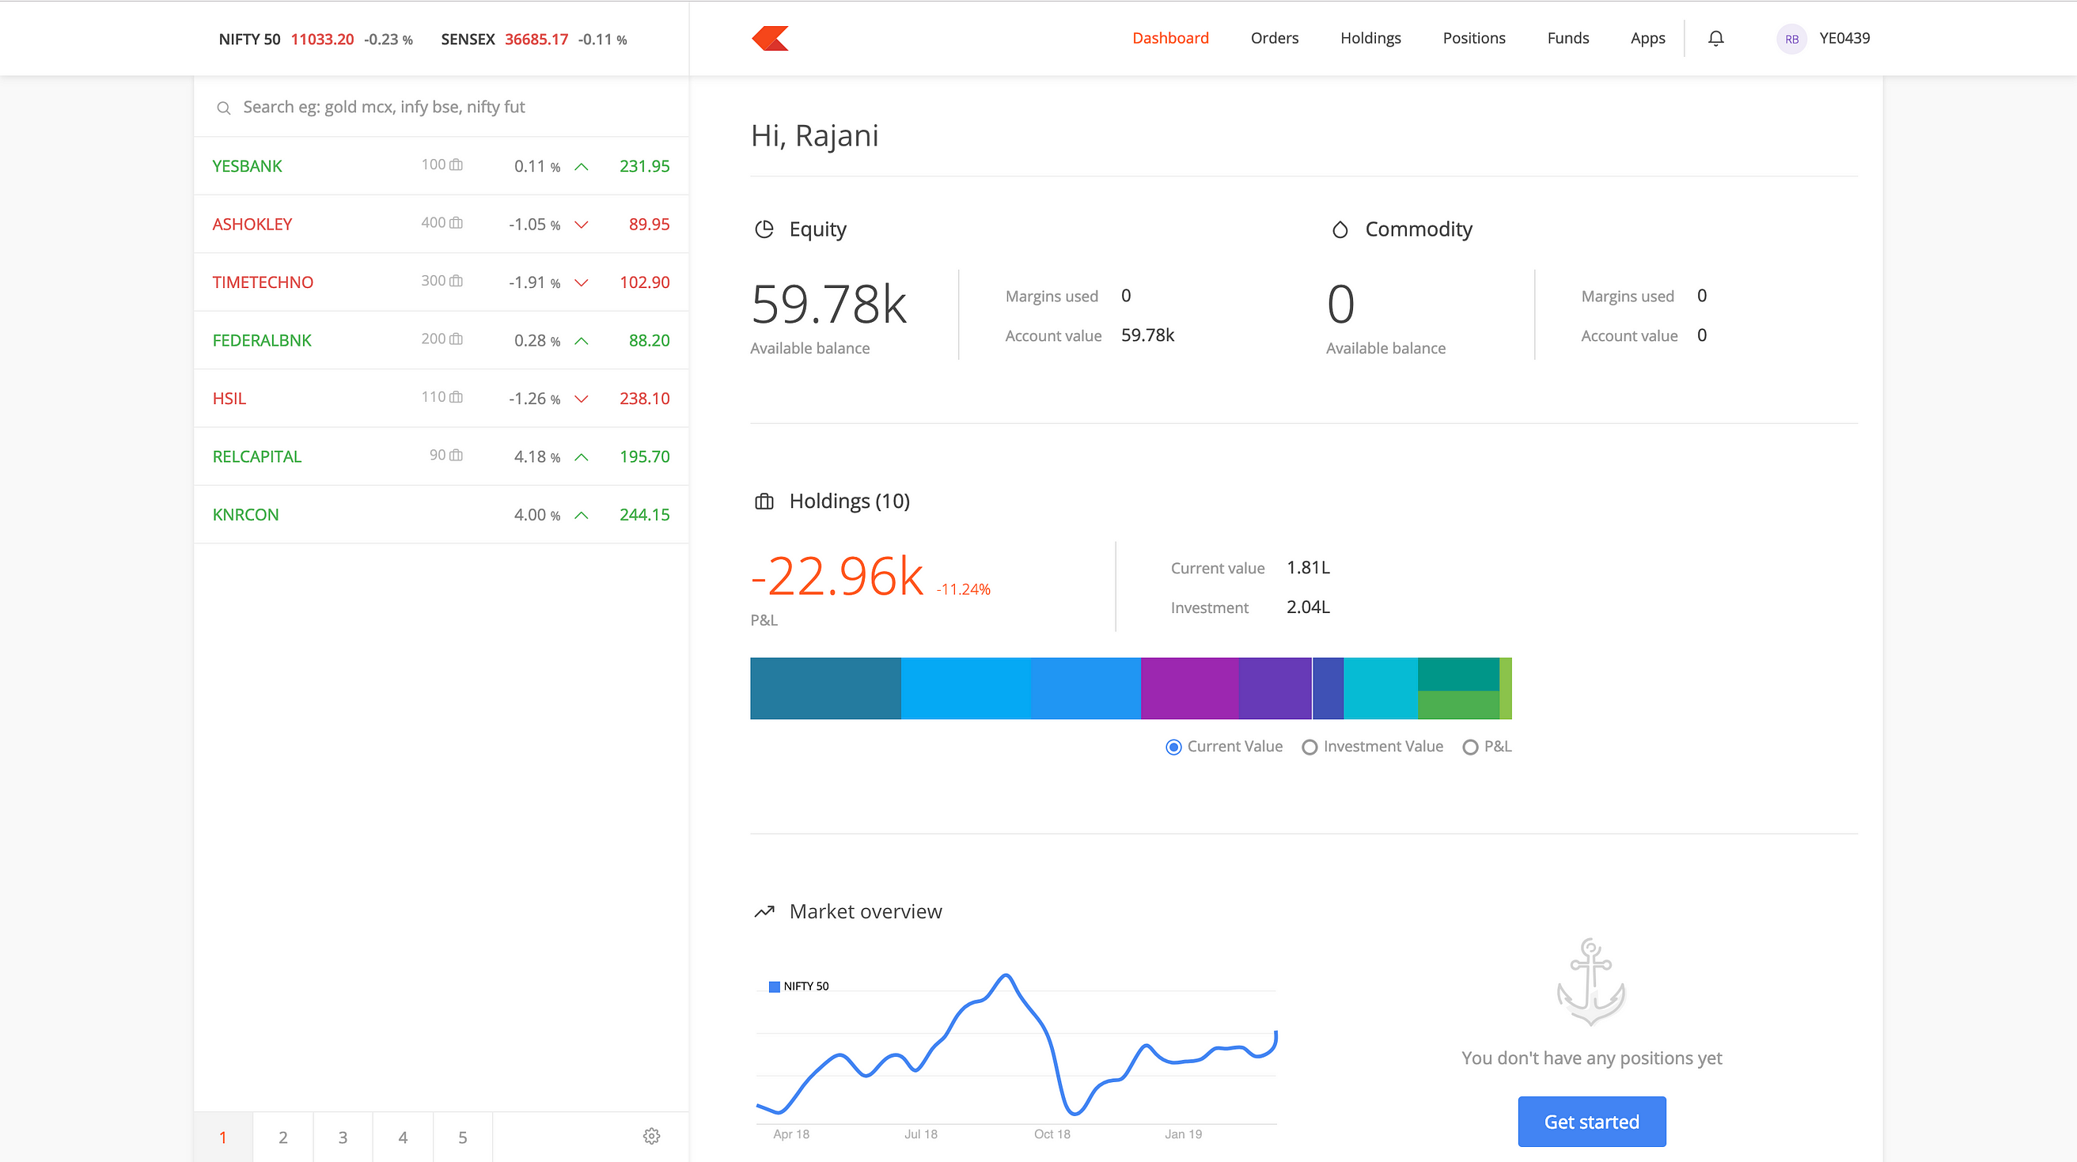
Task: Click the anchor positions icon
Action: pyautogui.click(x=1591, y=982)
